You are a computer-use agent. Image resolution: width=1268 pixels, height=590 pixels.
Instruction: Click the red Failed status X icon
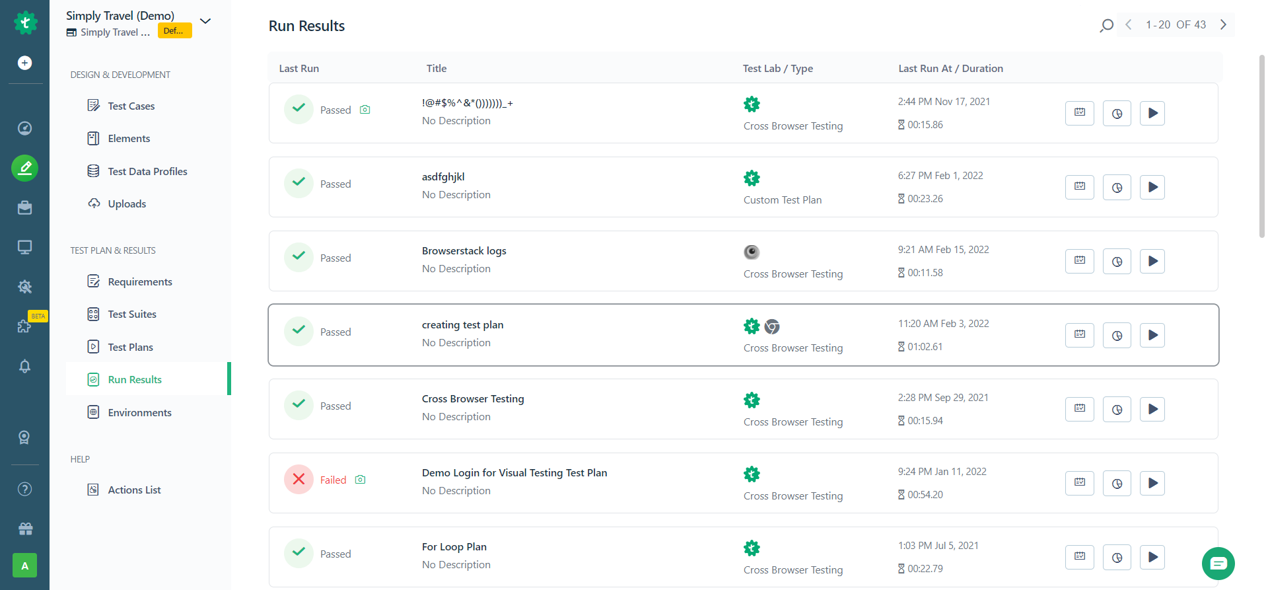tap(299, 479)
